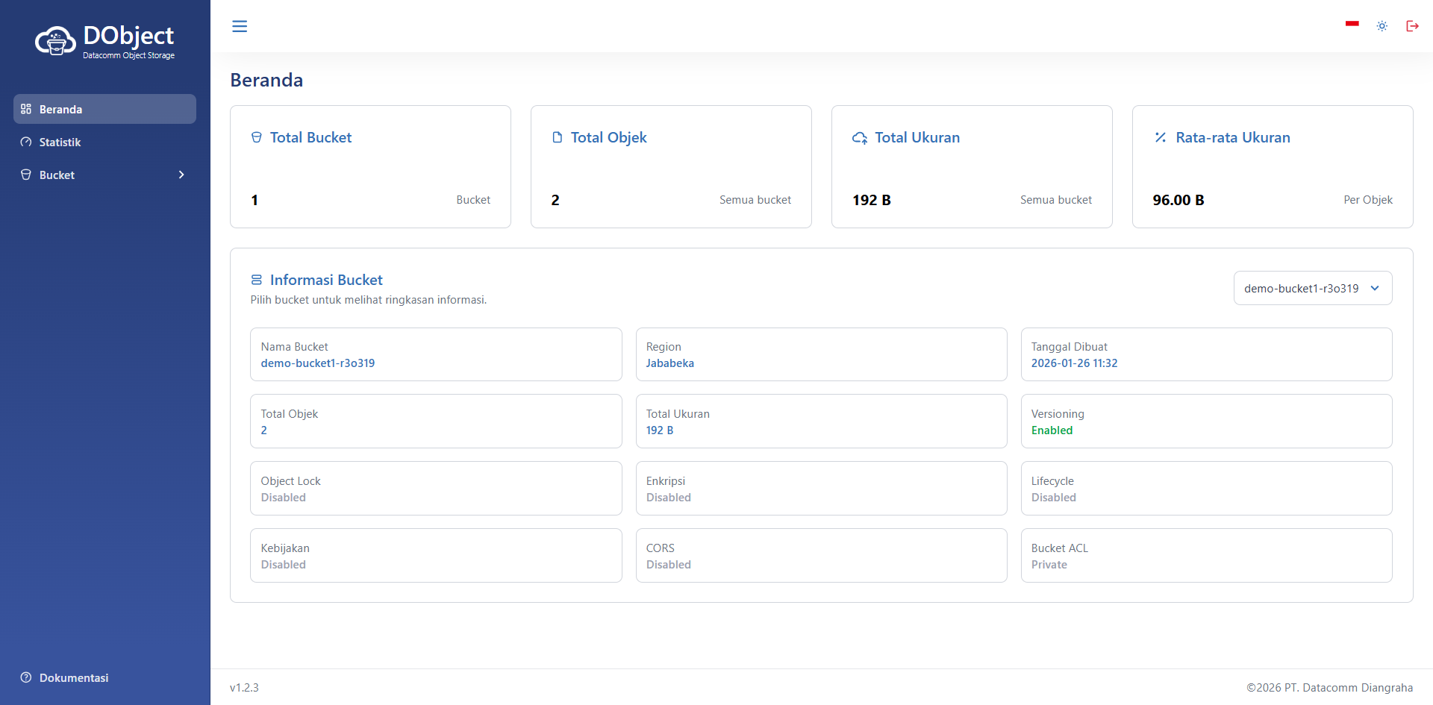The height and width of the screenshot is (705, 1433).
Task: Click the demo-bucket1-r3o319 bucket name value
Action: coord(318,363)
